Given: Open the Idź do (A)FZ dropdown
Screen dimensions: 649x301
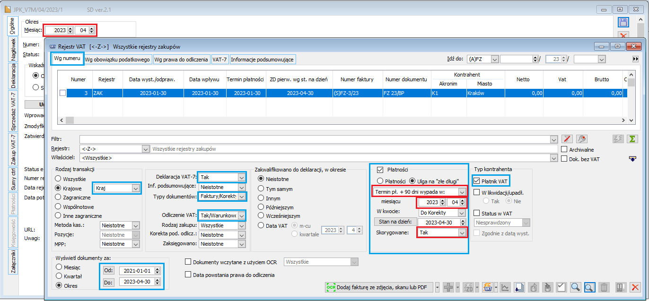Looking at the screenshot, I should coord(495,59).
